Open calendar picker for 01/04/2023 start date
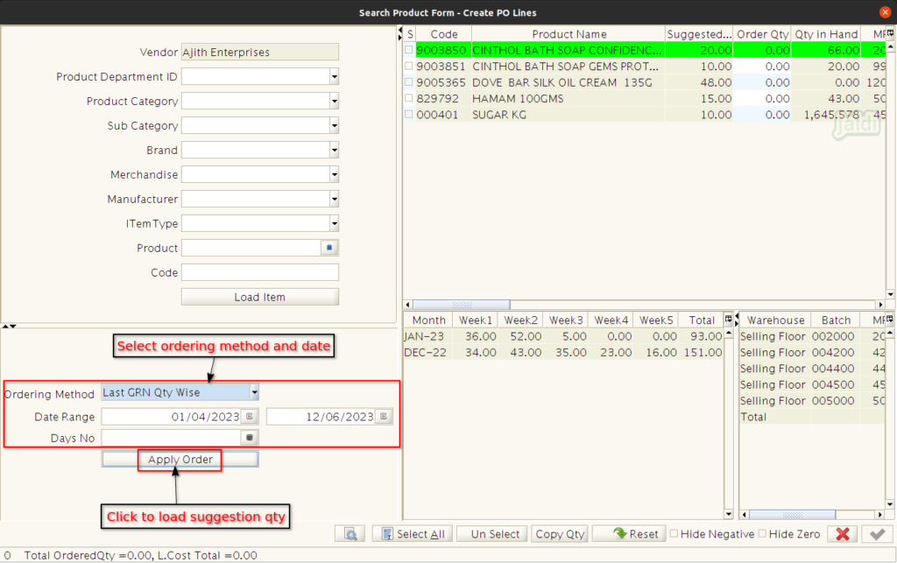The height and width of the screenshot is (563, 897). tap(250, 417)
